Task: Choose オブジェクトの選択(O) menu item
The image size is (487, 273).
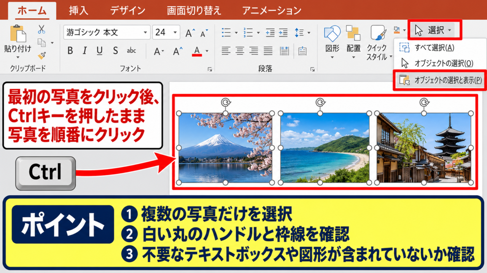Action: click(438, 64)
